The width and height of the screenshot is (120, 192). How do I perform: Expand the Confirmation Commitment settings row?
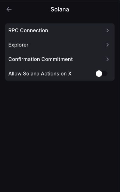[x=60, y=59]
